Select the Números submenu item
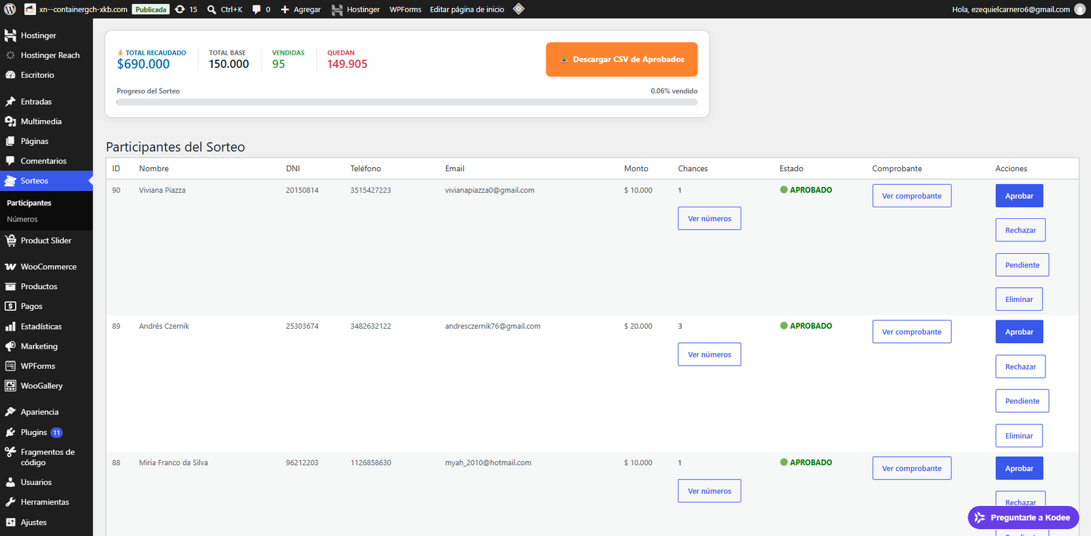The height and width of the screenshot is (536, 1091). [x=23, y=220]
